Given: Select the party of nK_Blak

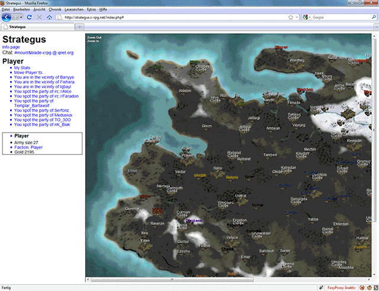Looking at the screenshot, I should [x=42, y=125].
